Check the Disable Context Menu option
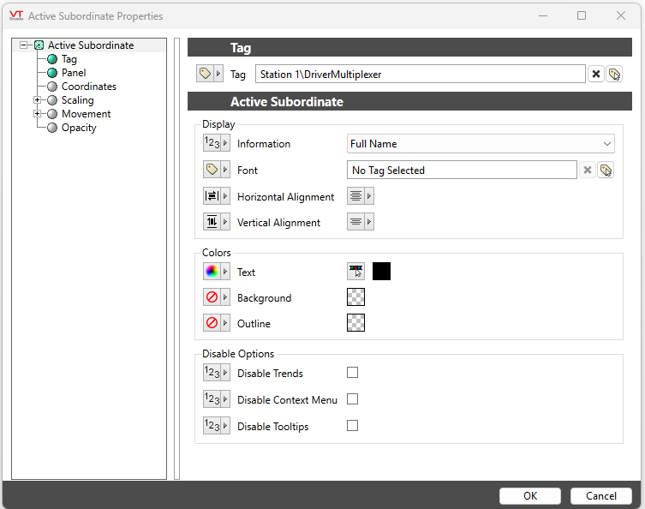The image size is (645, 509). coord(352,399)
